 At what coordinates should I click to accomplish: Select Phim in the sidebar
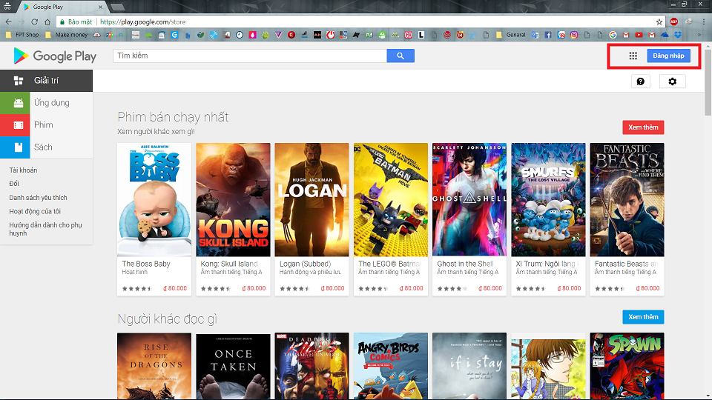46,125
